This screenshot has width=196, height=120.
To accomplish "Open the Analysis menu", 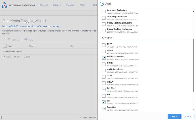I will tap(69, 5).
